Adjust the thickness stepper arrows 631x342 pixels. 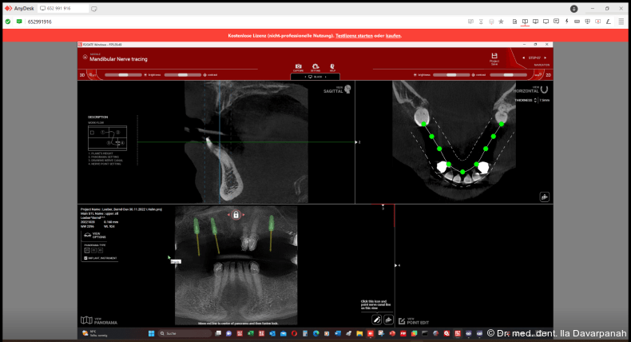click(x=537, y=100)
